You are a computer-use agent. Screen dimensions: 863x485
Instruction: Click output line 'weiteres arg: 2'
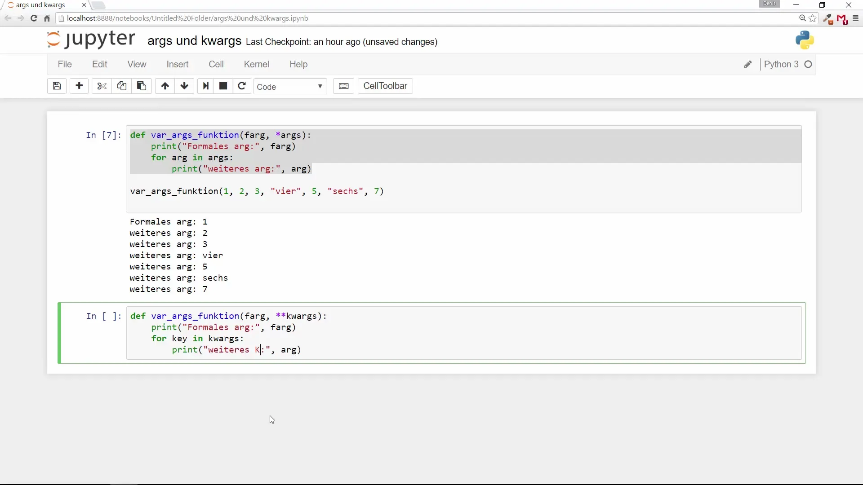pos(169,233)
